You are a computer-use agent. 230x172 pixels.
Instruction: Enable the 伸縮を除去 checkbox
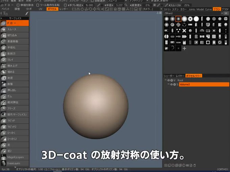click(18, 5)
